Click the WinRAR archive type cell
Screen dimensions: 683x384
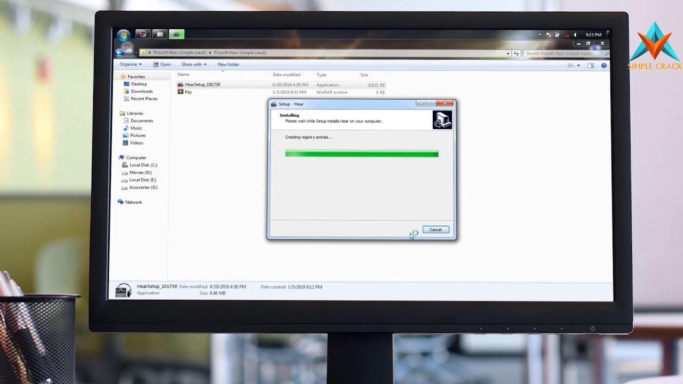click(x=332, y=92)
